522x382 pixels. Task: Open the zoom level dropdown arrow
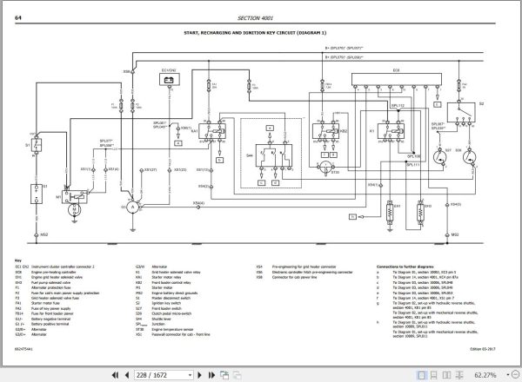(508, 375)
